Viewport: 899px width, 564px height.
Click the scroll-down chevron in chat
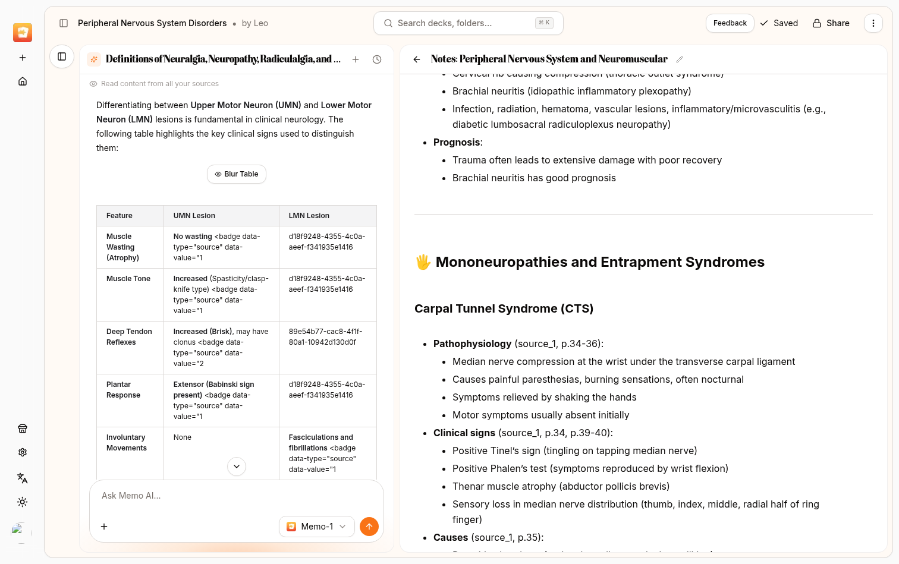coord(237,467)
